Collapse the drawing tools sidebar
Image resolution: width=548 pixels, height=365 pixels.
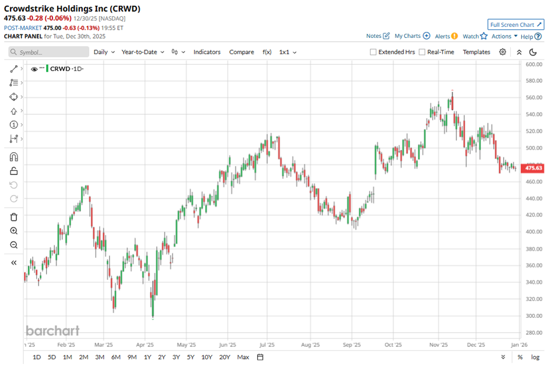pyautogui.click(x=13, y=262)
